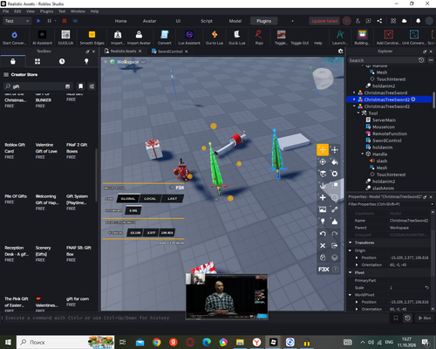Select the F3X Texture image tool
Image resolution: width=436 pixels, height=349 pixels.
(323, 209)
